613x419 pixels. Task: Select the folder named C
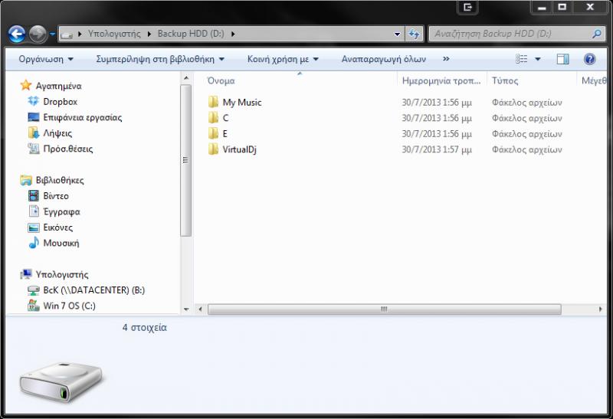225,118
